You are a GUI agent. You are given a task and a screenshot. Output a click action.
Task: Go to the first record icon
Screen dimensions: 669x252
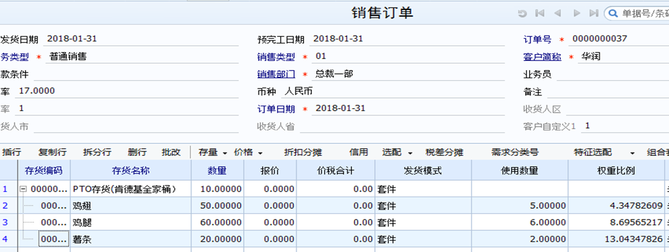540,13
